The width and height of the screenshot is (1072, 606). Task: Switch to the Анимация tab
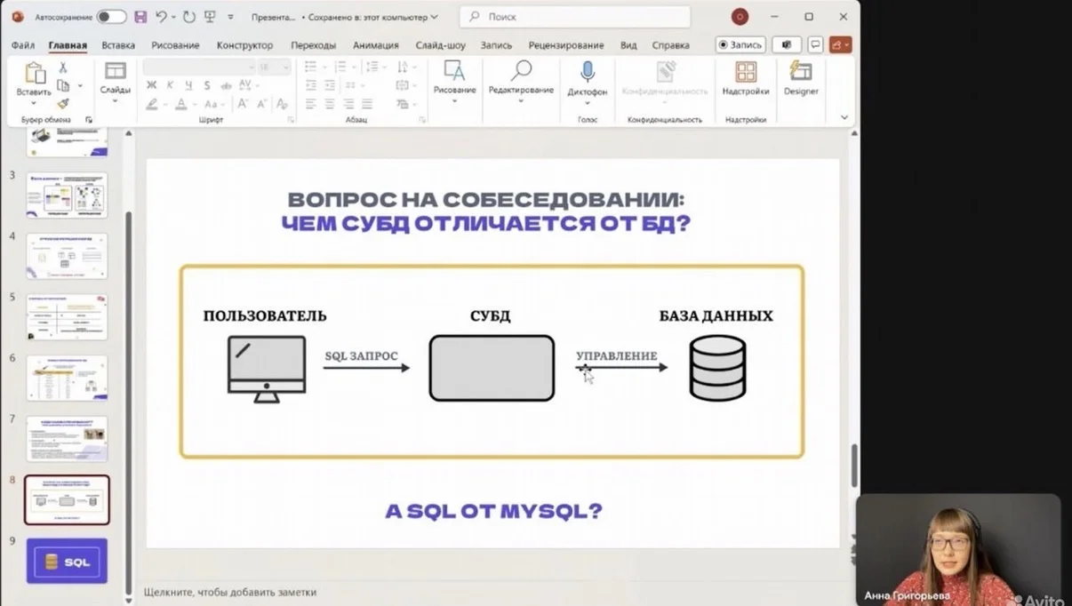coord(375,45)
